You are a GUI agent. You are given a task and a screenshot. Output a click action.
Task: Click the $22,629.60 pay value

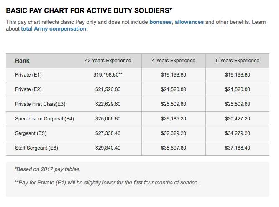click(108, 104)
